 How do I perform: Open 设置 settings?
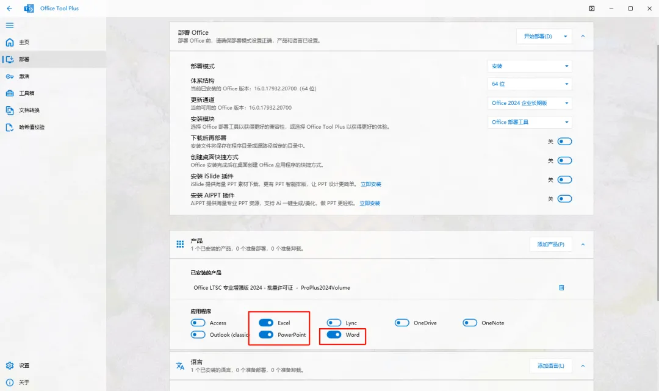click(x=53, y=365)
